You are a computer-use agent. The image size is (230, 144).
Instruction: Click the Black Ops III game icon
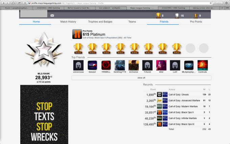159,124
